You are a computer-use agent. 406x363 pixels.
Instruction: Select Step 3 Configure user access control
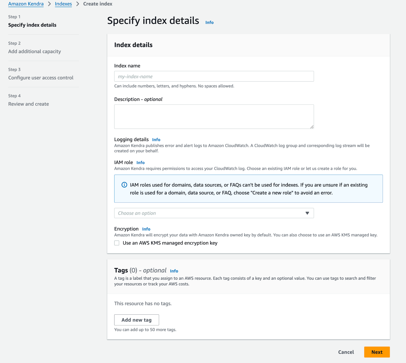click(41, 78)
